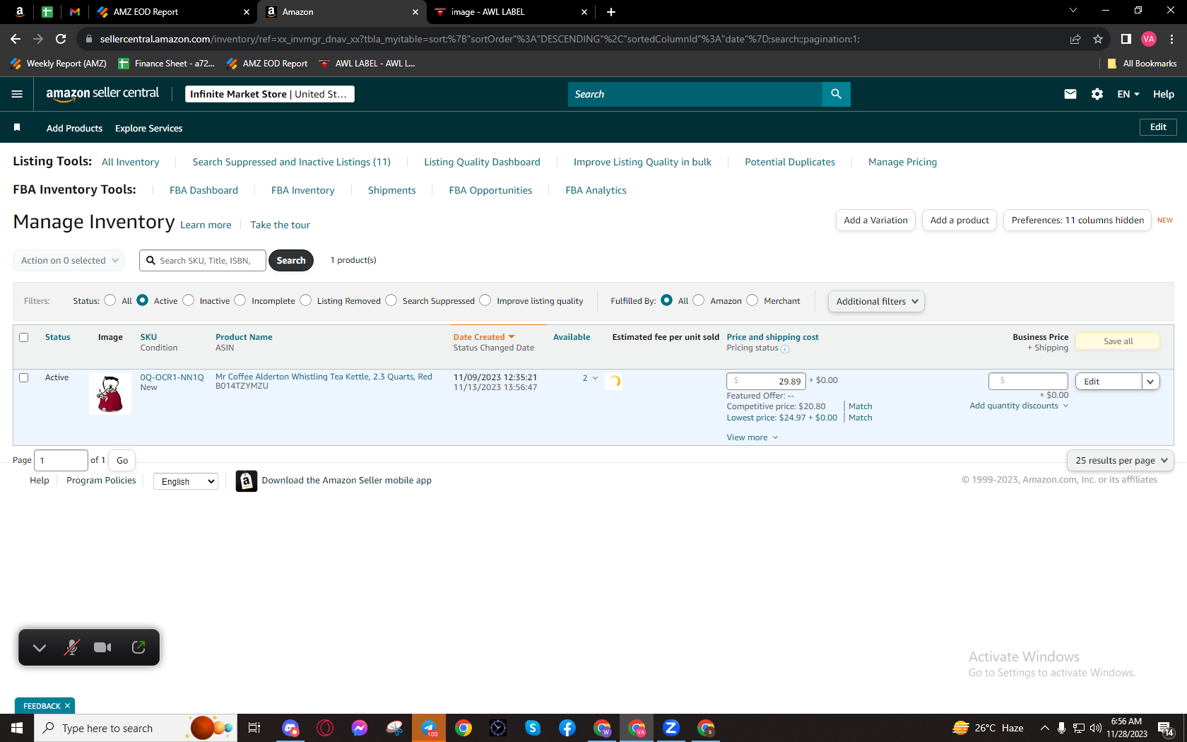
Task: Click share screen in meeting toolbar
Action: [138, 647]
